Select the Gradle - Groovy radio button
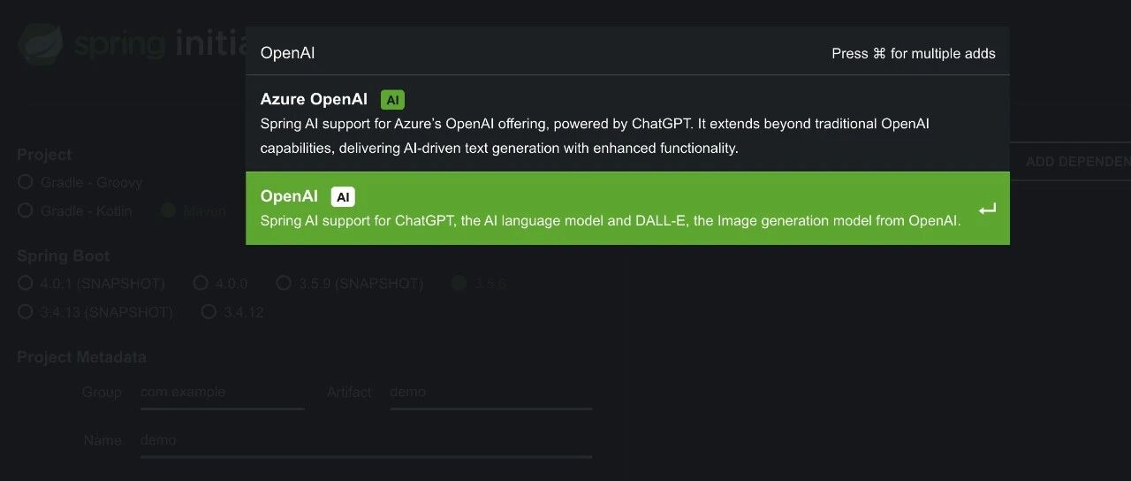This screenshot has height=481, width=1131. 26,182
